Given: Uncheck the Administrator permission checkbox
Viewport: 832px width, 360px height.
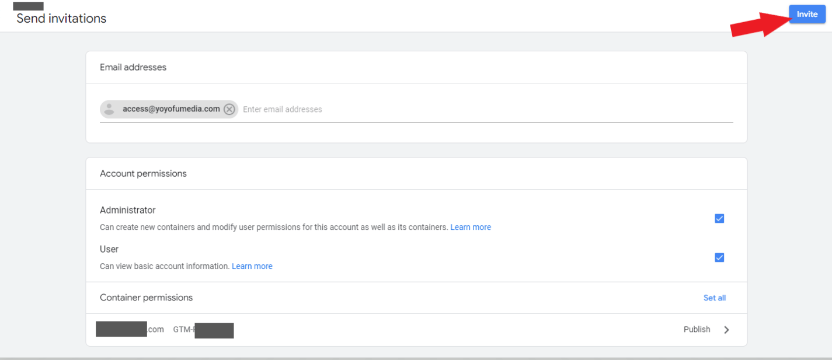Looking at the screenshot, I should coord(719,218).
